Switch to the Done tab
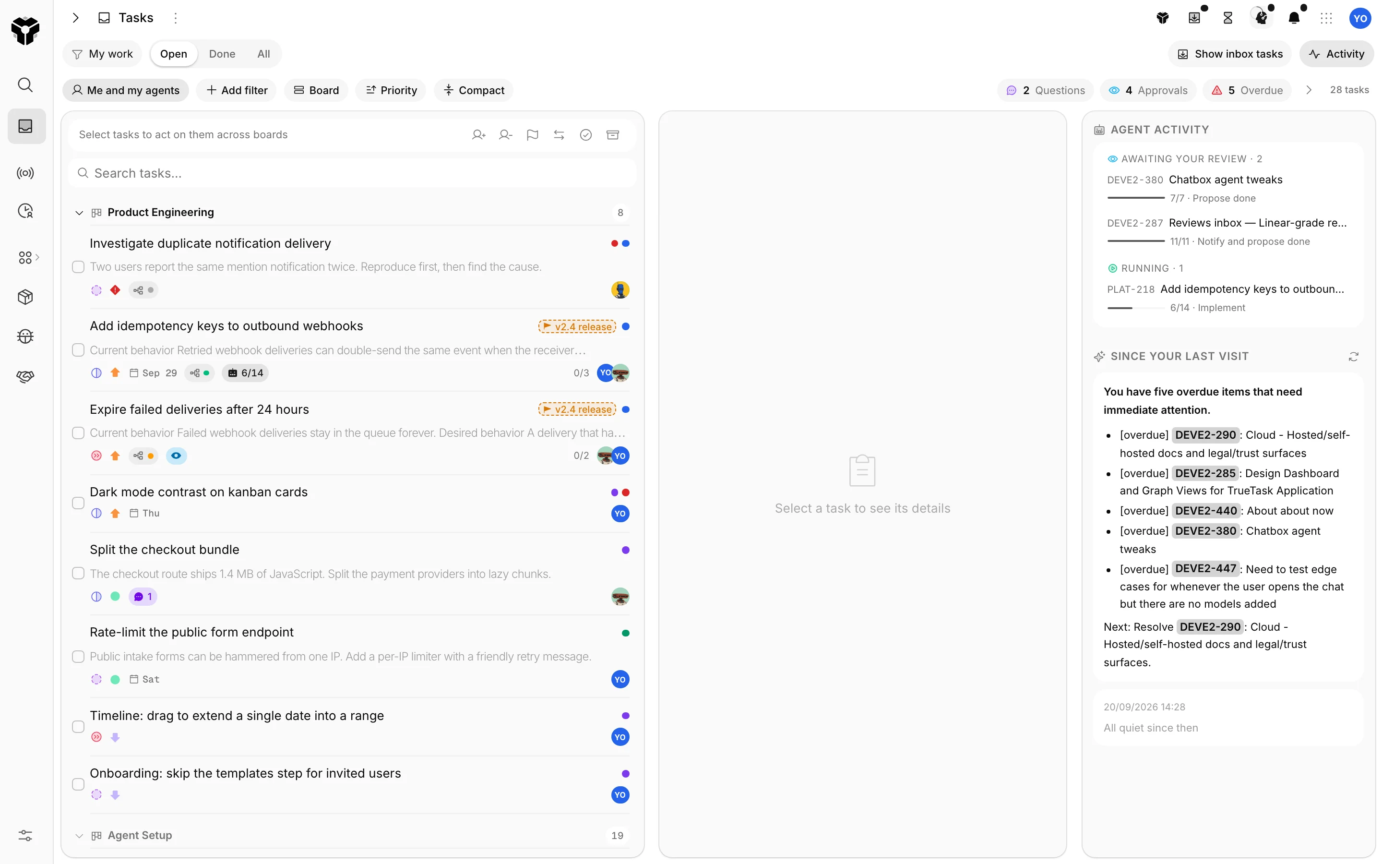The height and width of the screenshot is (864, 1382). pyautogui.click(x=222, y=54)
